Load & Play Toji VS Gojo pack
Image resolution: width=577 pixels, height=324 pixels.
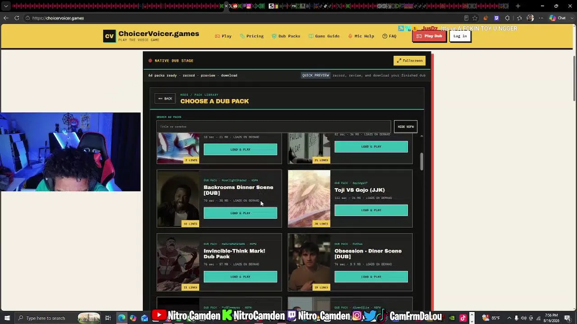point(371,210)
